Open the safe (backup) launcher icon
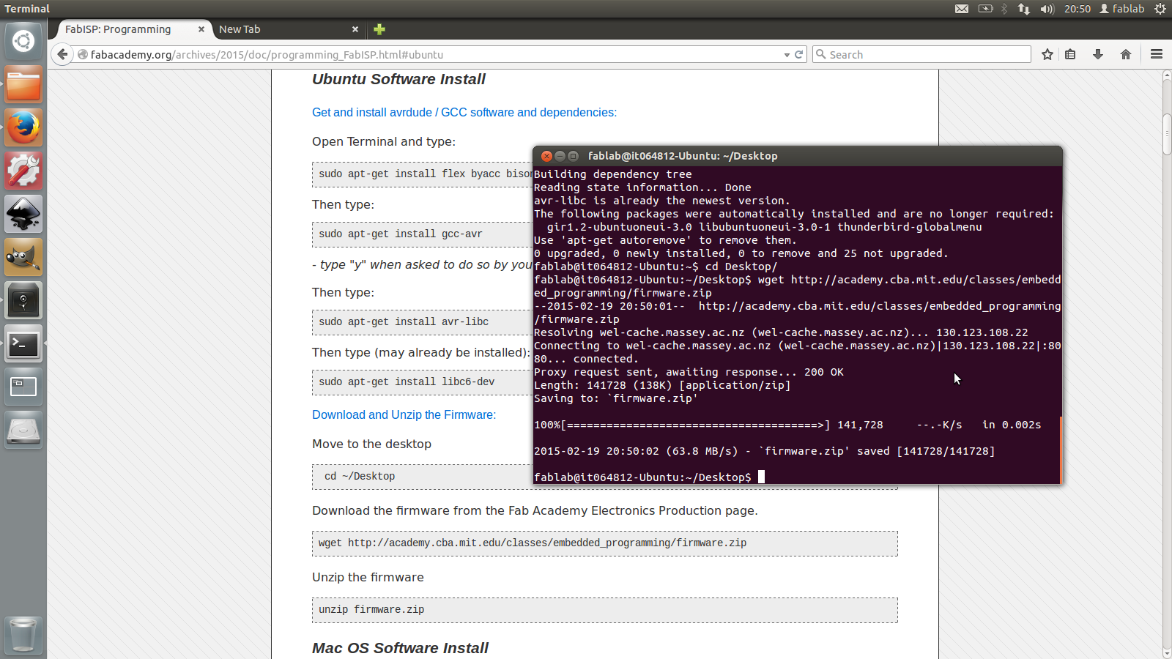 (x=23, y=300)
